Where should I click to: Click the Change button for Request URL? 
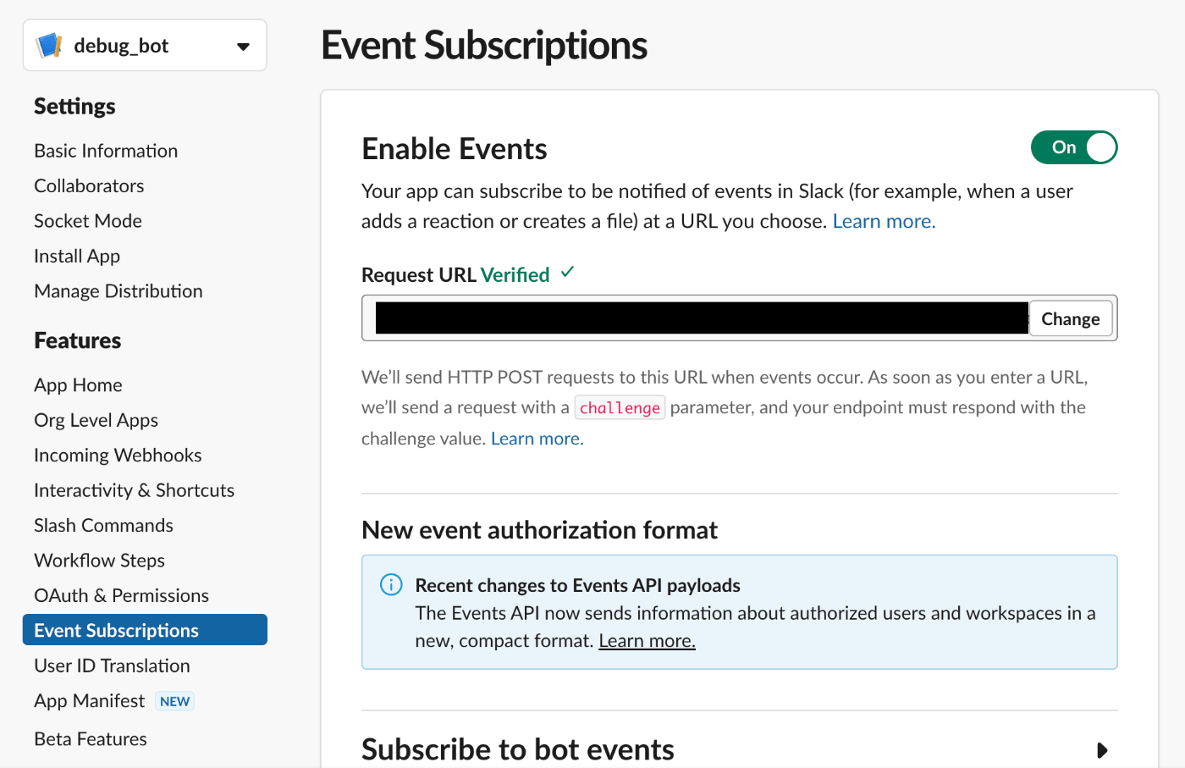(1071, 318)
